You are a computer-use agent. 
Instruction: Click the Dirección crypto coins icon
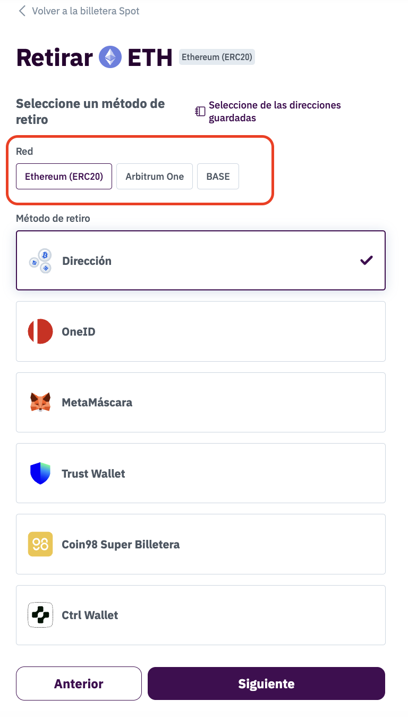tap(40, 261)
